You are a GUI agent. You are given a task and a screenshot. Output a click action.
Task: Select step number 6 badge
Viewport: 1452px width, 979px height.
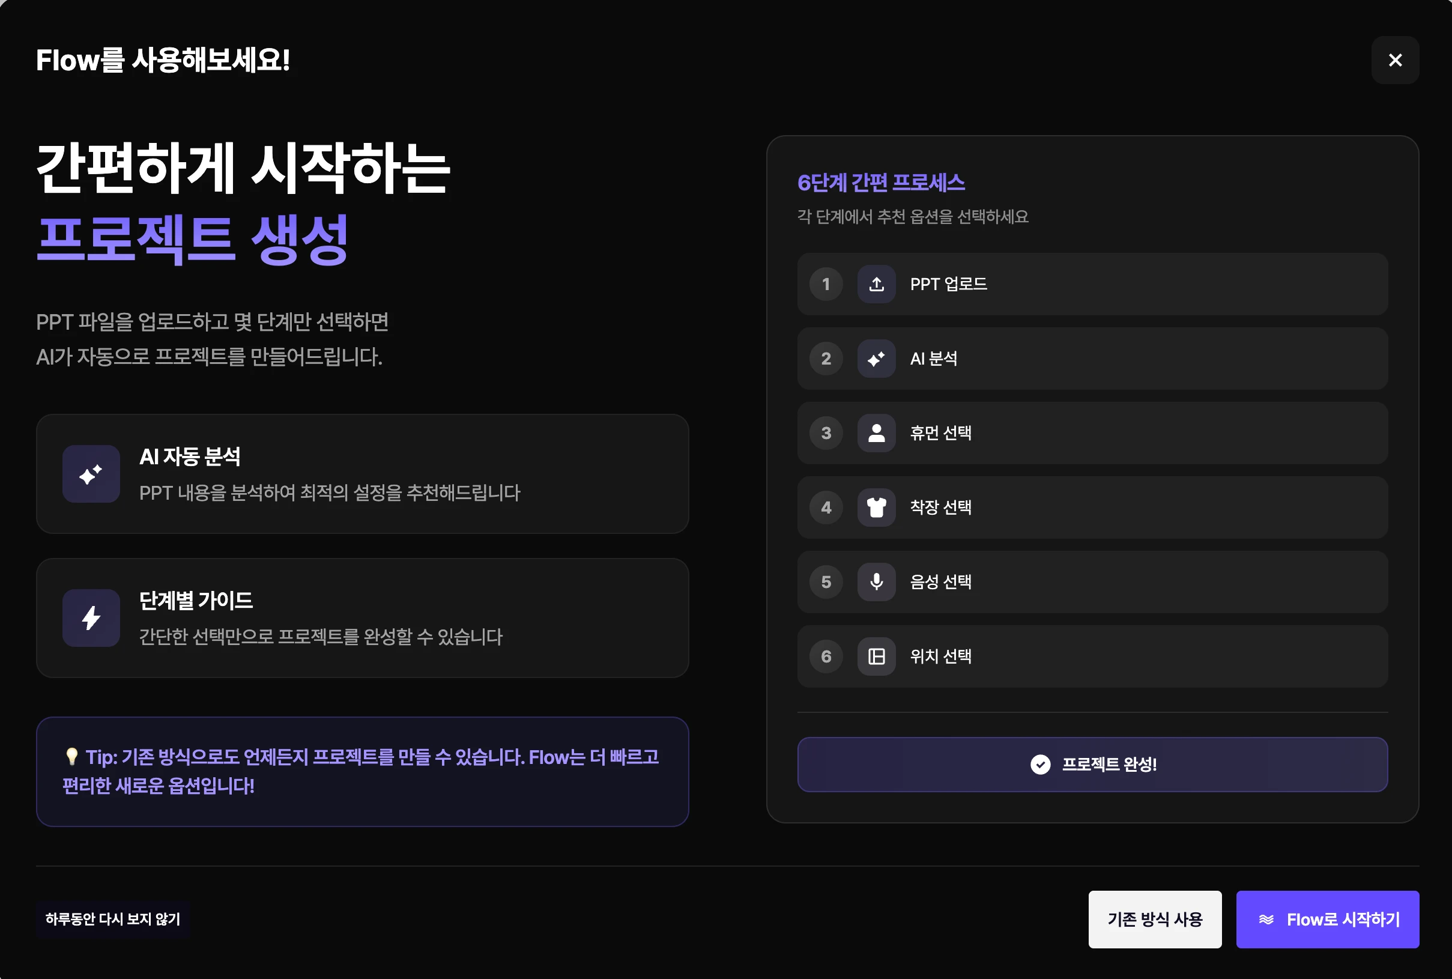click(x=826, y=656)
